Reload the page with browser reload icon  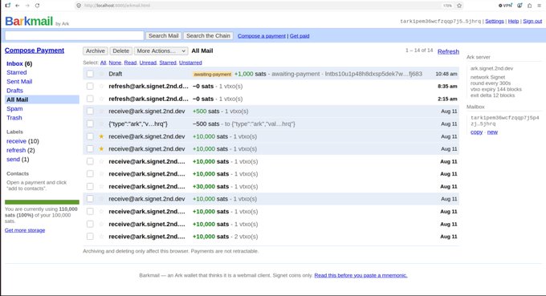[37, 6]
